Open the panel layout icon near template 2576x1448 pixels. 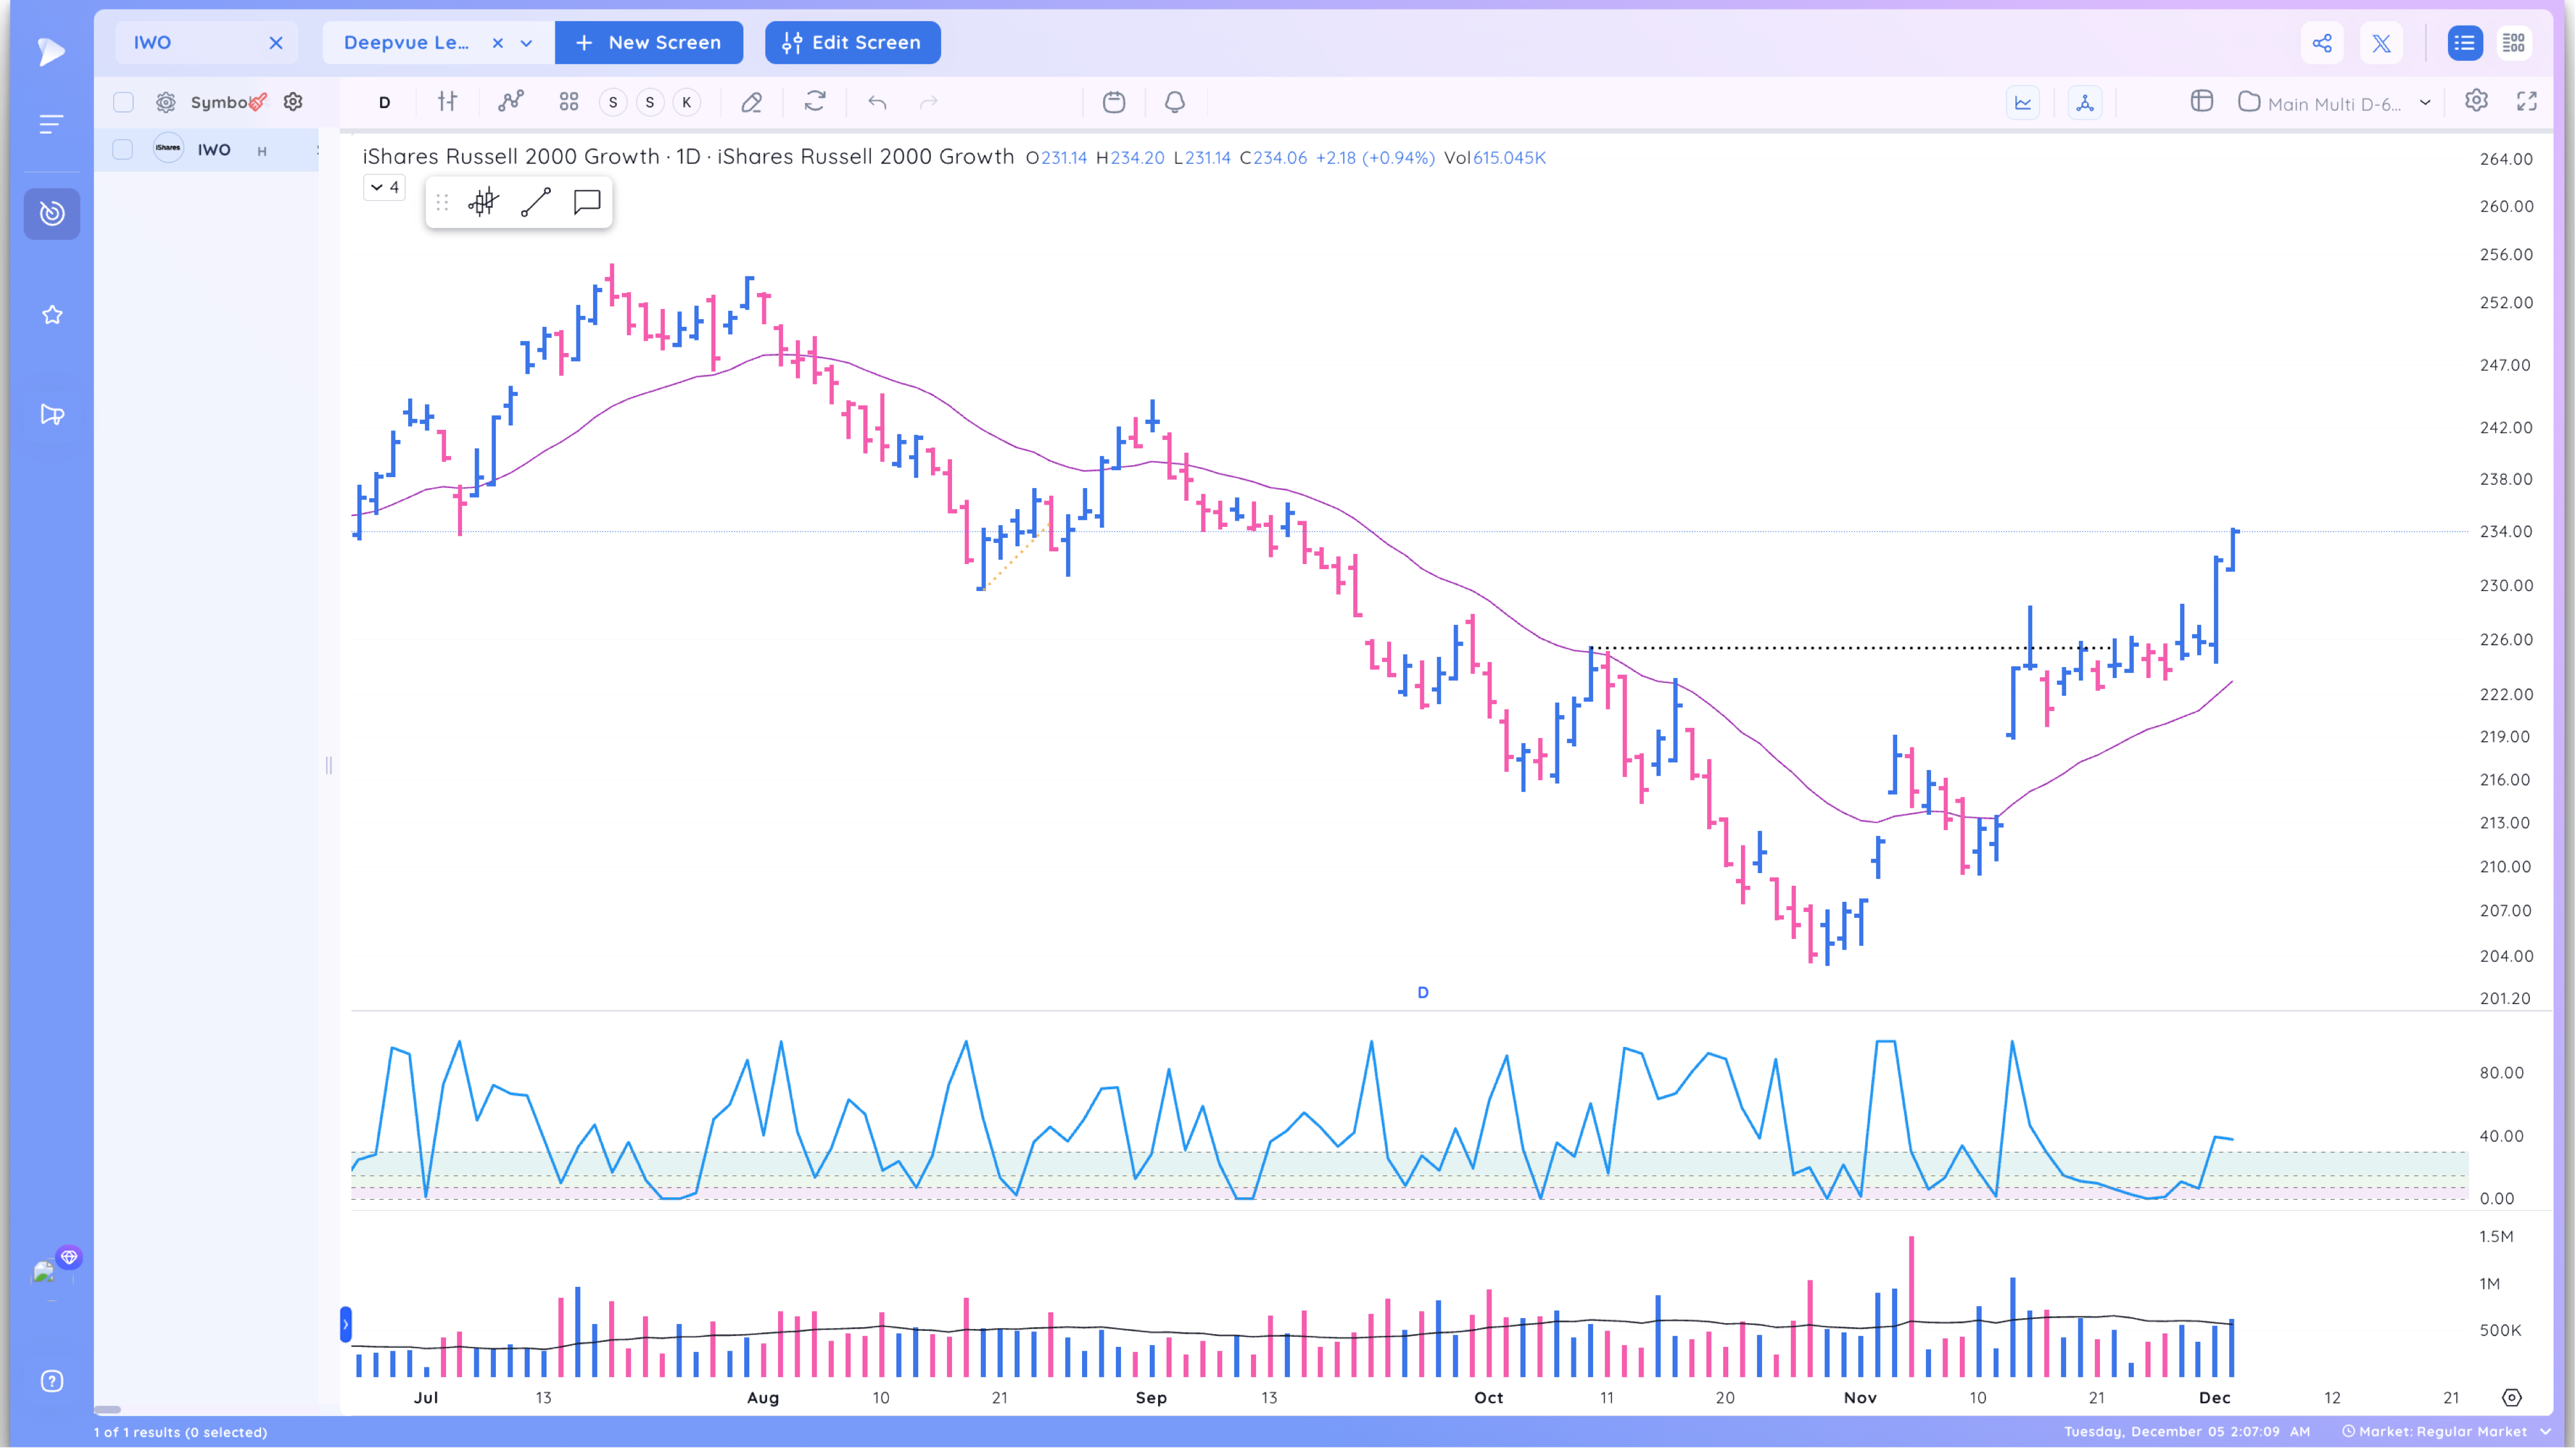point(2202,101)
